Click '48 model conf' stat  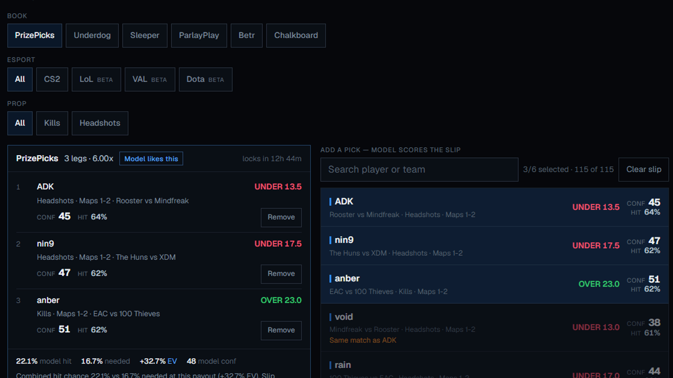pyautogui.click(x=211, y=361)
